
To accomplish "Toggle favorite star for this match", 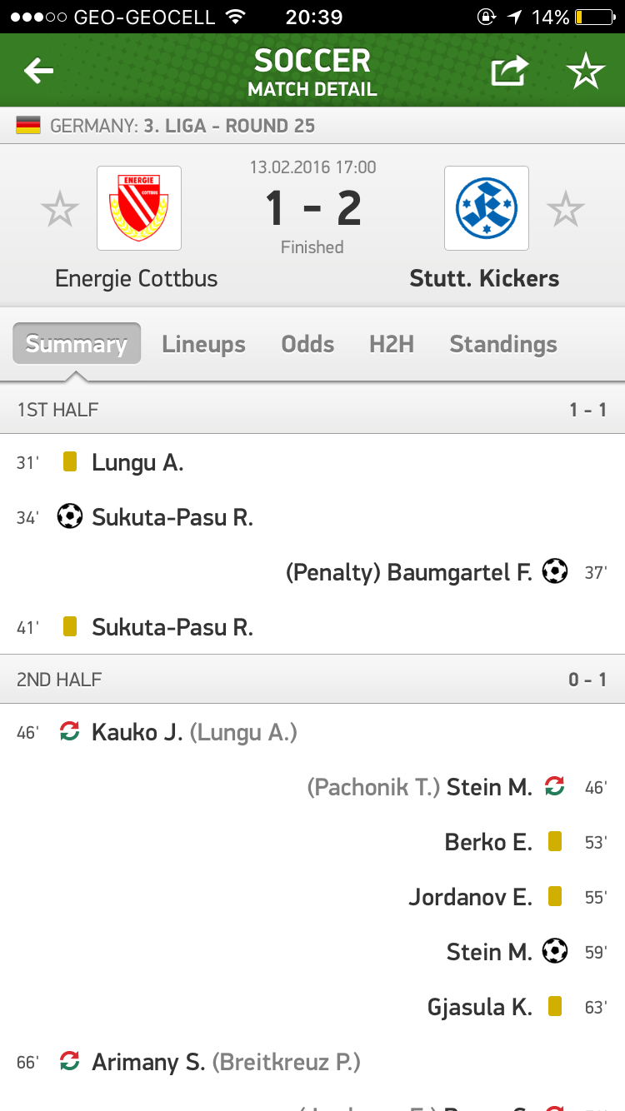I will [586, 72].
